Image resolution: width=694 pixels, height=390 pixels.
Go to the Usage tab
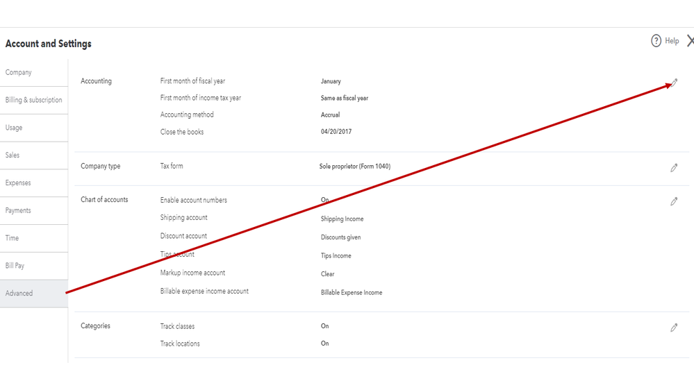(x=14, y=128)
